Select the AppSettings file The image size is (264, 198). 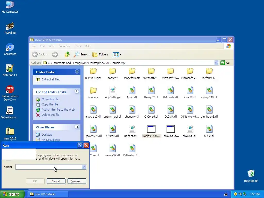(x=112, y=93)
